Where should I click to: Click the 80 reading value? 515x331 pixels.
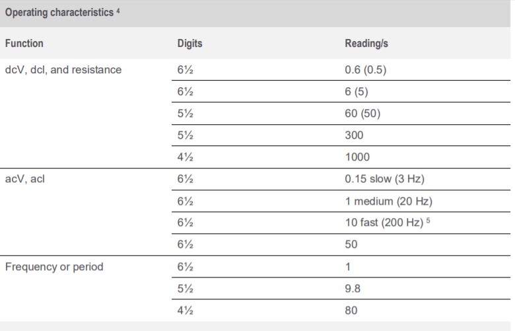[351, 311]
